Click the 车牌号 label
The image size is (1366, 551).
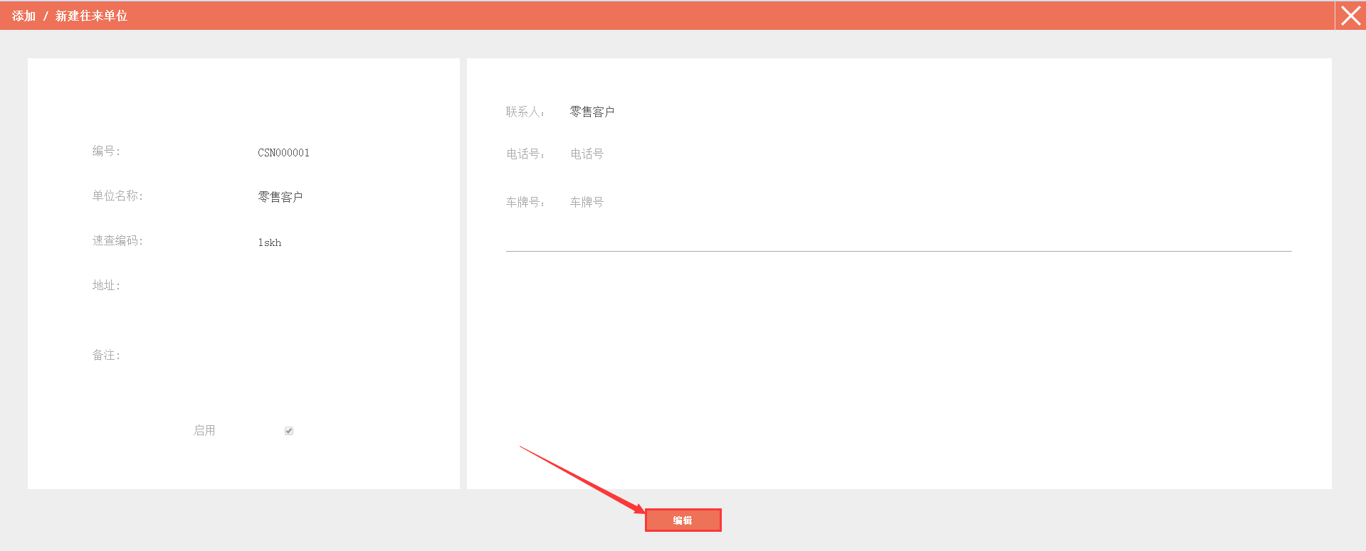525,203
